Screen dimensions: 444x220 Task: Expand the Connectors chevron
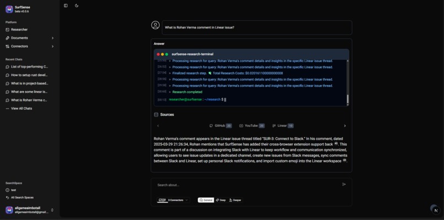click(53, 46)
